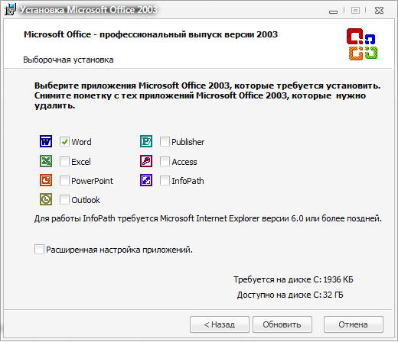
Task: Select the Outlook checkbox
Action: click(64, 199)
